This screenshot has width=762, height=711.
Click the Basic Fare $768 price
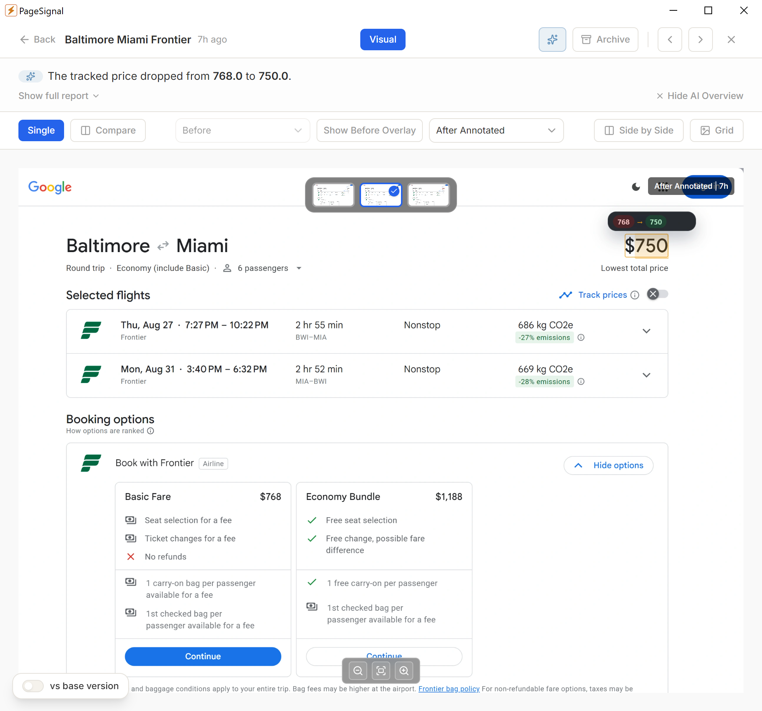point(270,497)
